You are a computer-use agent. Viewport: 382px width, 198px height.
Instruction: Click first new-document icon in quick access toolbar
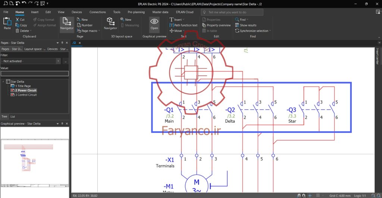6,3
